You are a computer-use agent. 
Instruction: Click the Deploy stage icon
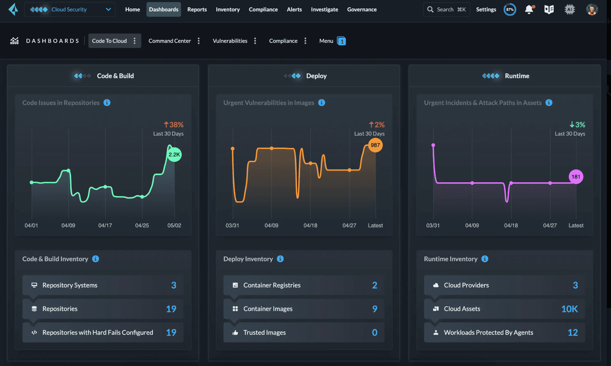[x=292, y=76]
